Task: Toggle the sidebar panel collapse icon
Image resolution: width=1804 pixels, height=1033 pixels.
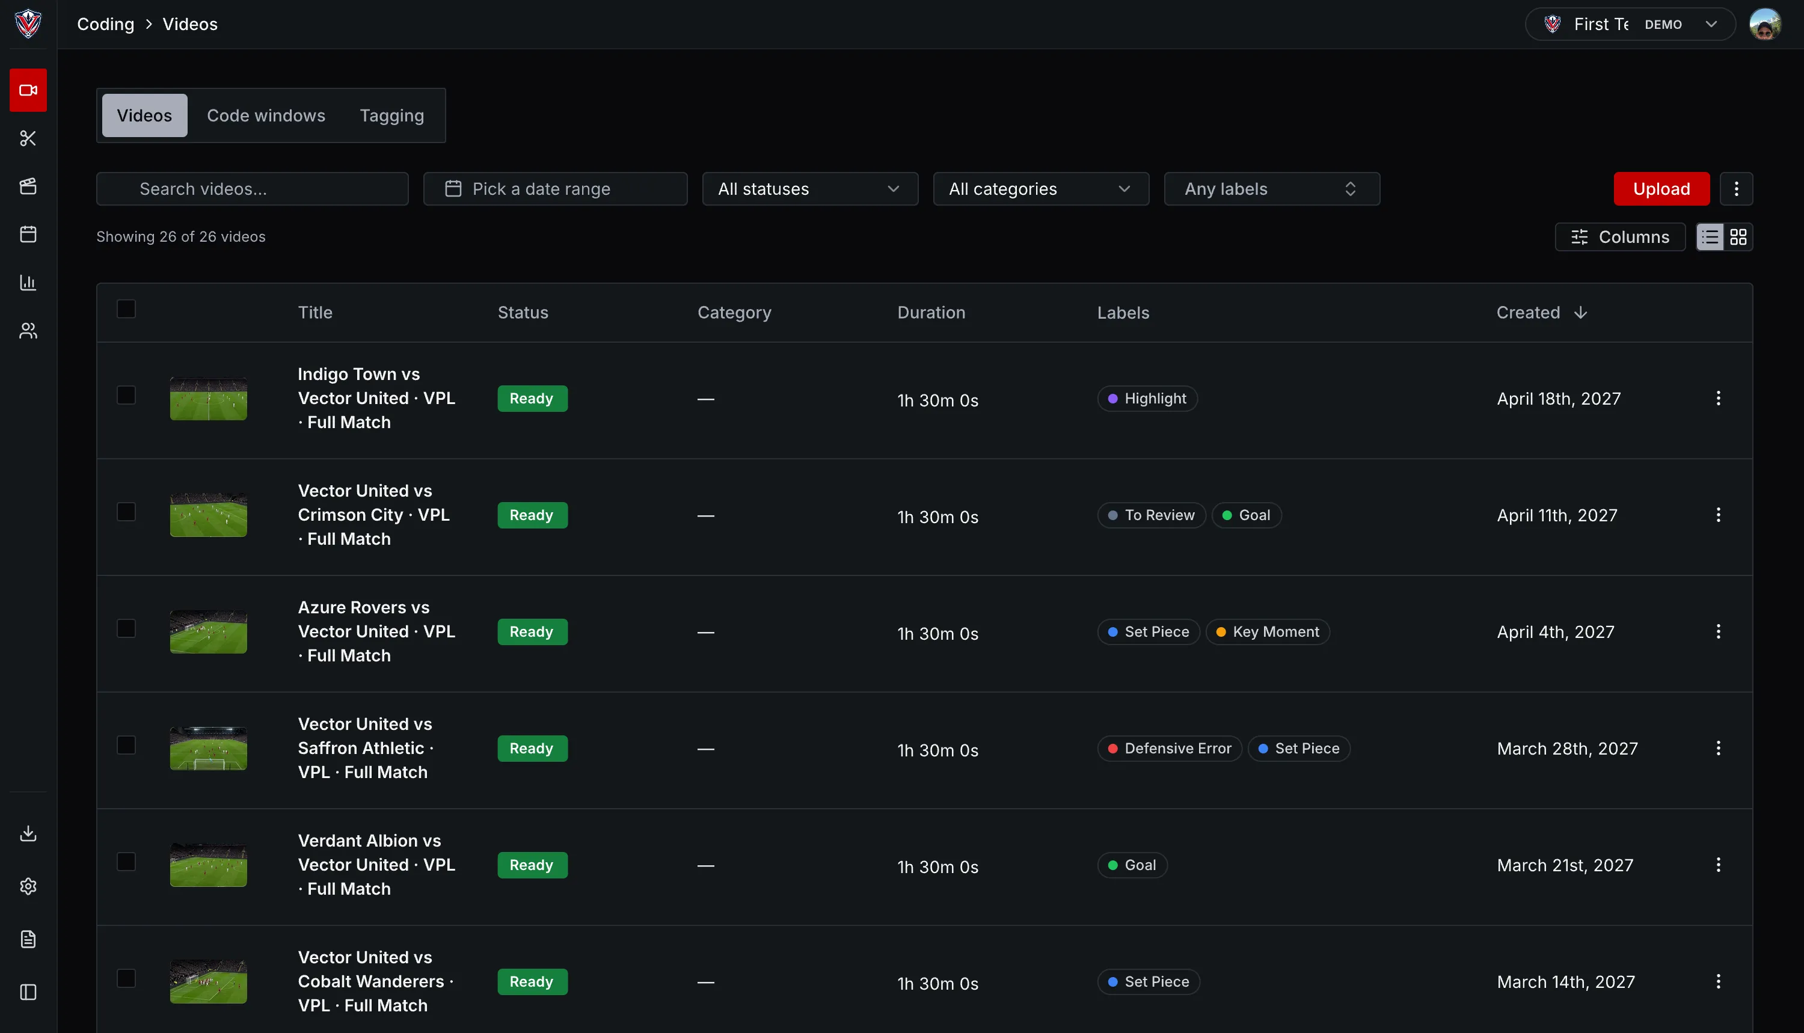Action: coord(28,992)
